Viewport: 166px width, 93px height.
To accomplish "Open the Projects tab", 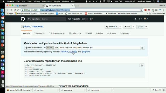I will pyautogui.click(x=75, y=33).
